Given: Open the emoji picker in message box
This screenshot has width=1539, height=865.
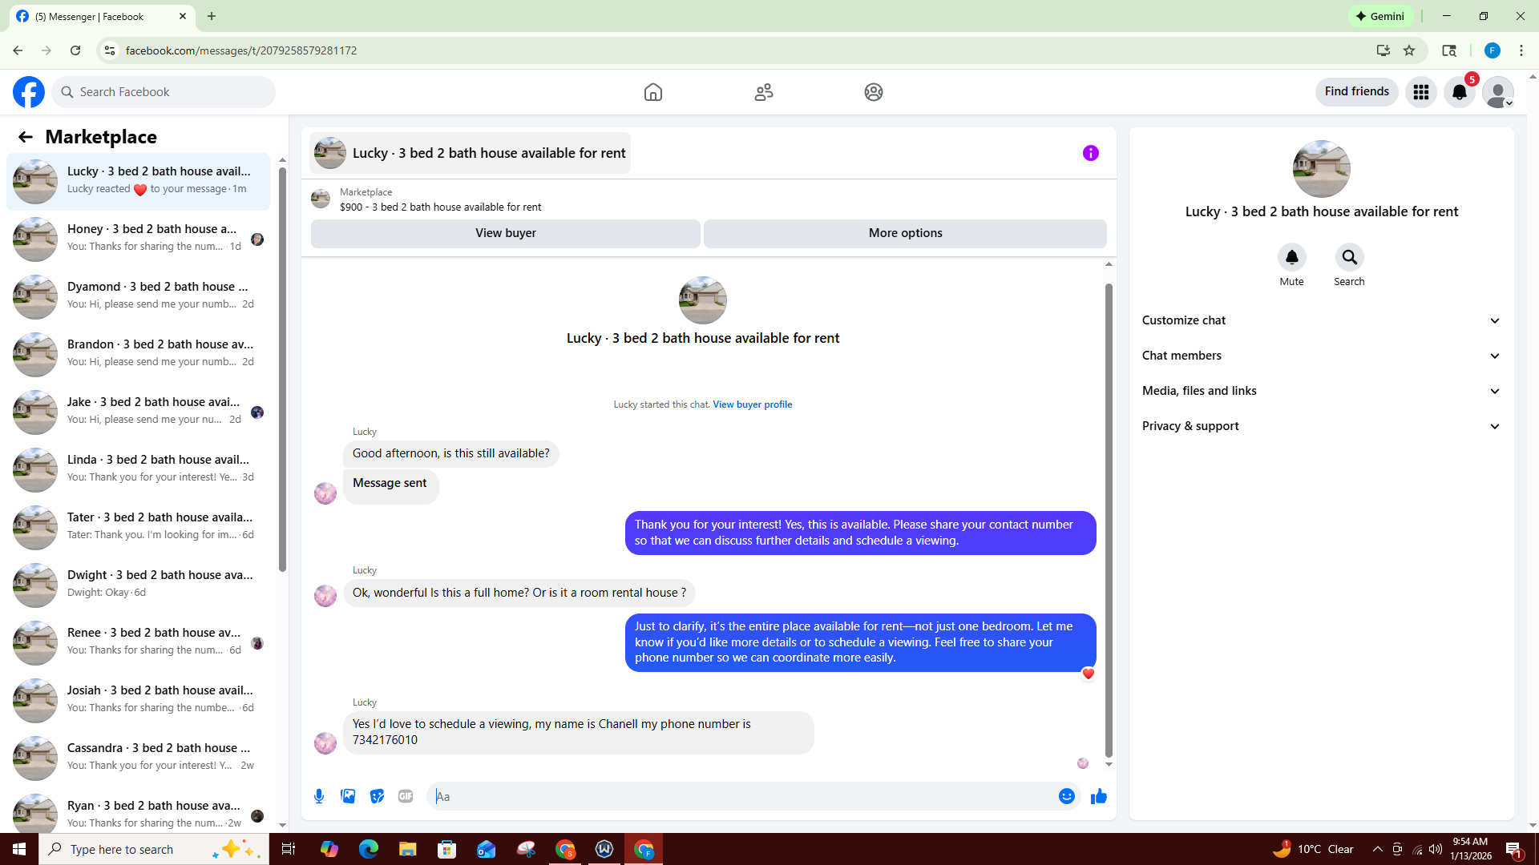Looking at the screenshot, I should click(x=1066, y=796).
